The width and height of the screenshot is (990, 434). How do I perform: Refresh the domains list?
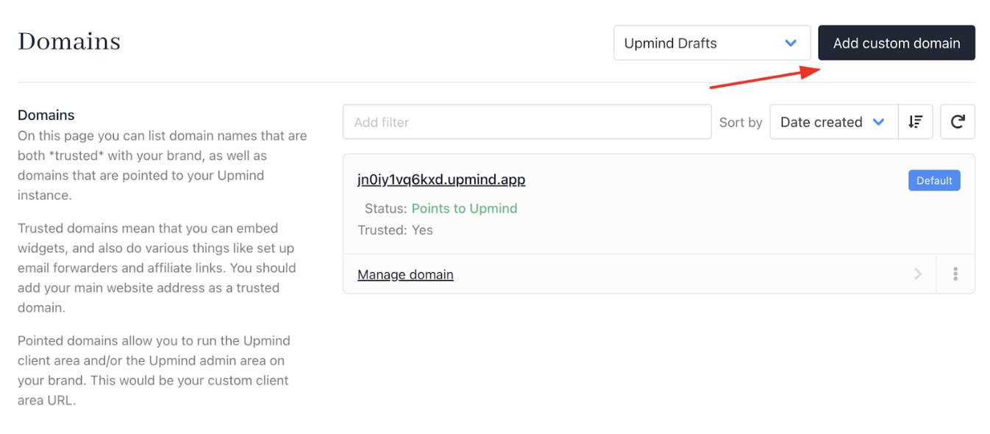point(958,122)
